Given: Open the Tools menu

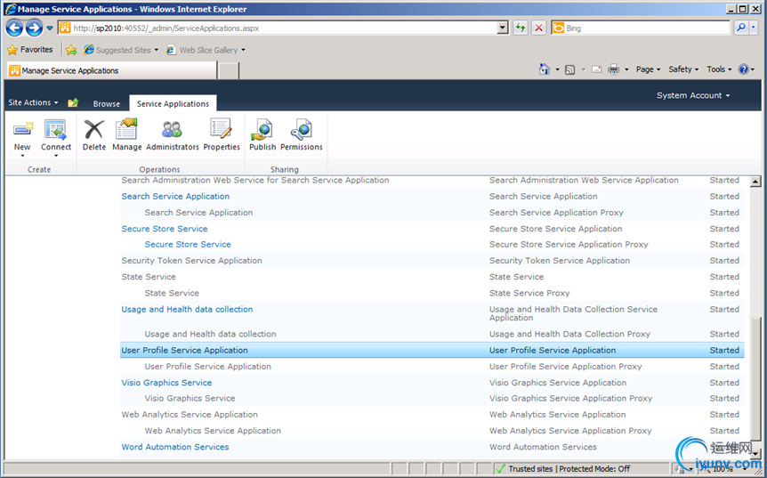Looking at the screenshot, I should click(x=719, y=69).
